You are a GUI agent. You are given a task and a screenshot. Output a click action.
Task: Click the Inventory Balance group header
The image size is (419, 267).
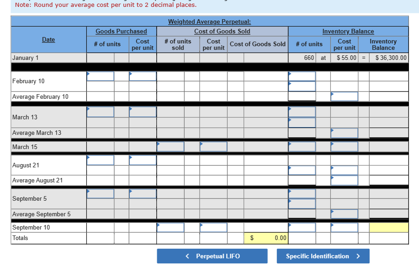pos(348,31)
